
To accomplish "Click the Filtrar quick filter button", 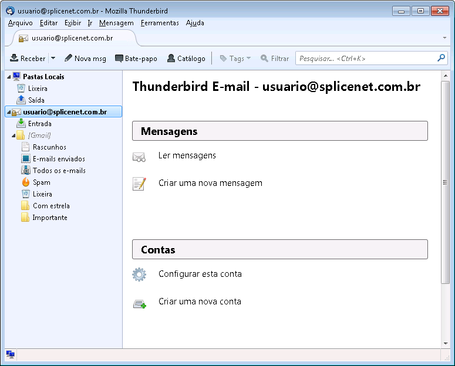I will pos(275,58).
